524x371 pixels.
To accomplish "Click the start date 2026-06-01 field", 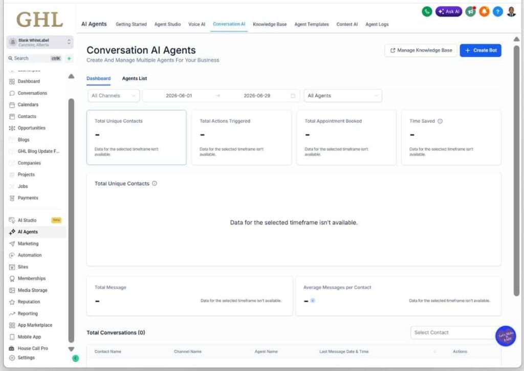I will pyautogui.click(x=179, y=96).
